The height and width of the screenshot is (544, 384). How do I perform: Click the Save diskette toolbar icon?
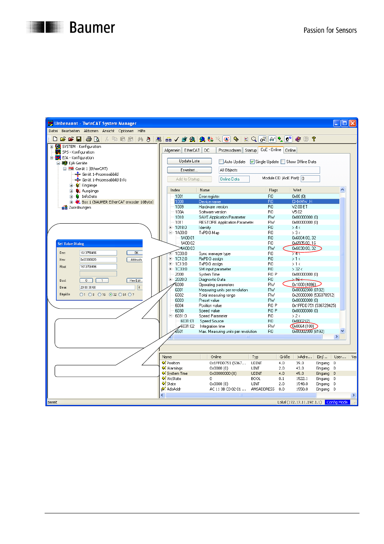[x=78, y=139]
